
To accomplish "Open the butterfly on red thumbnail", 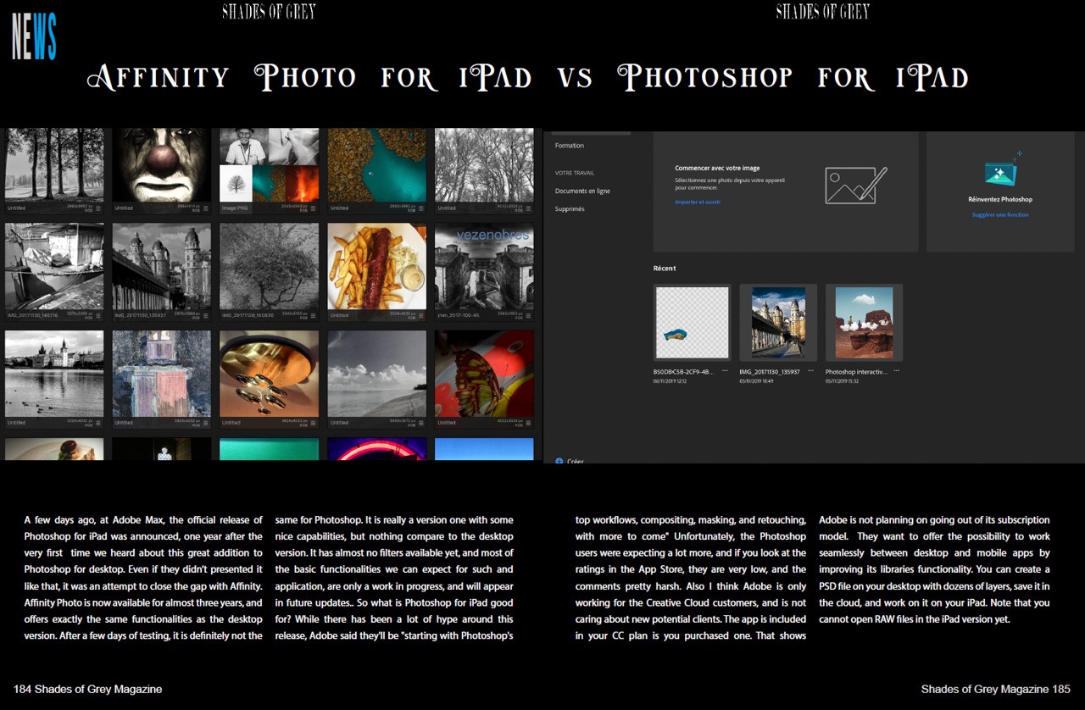I will point(484,374).
